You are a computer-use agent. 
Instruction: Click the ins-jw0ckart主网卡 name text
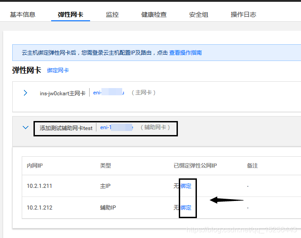pos(62,93)
